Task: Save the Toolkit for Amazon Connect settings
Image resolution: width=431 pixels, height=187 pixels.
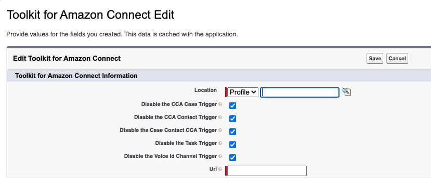Action: pyautogui.click(x=375, y=59)
